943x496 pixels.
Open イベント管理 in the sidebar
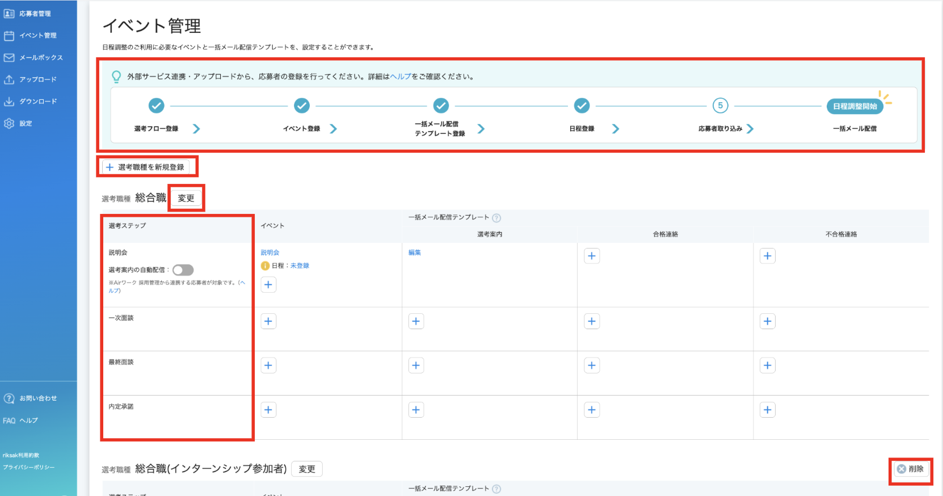(30, 35)
